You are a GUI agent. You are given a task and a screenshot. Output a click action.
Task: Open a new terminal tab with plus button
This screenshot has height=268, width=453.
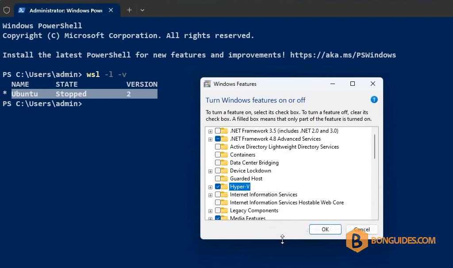pos(130,10)
